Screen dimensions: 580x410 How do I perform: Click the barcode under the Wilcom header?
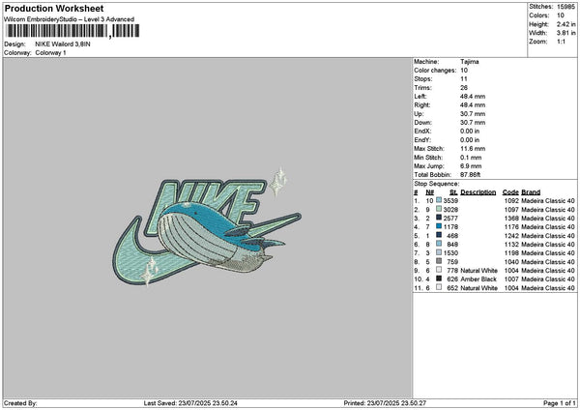click(x=72, y=31)
